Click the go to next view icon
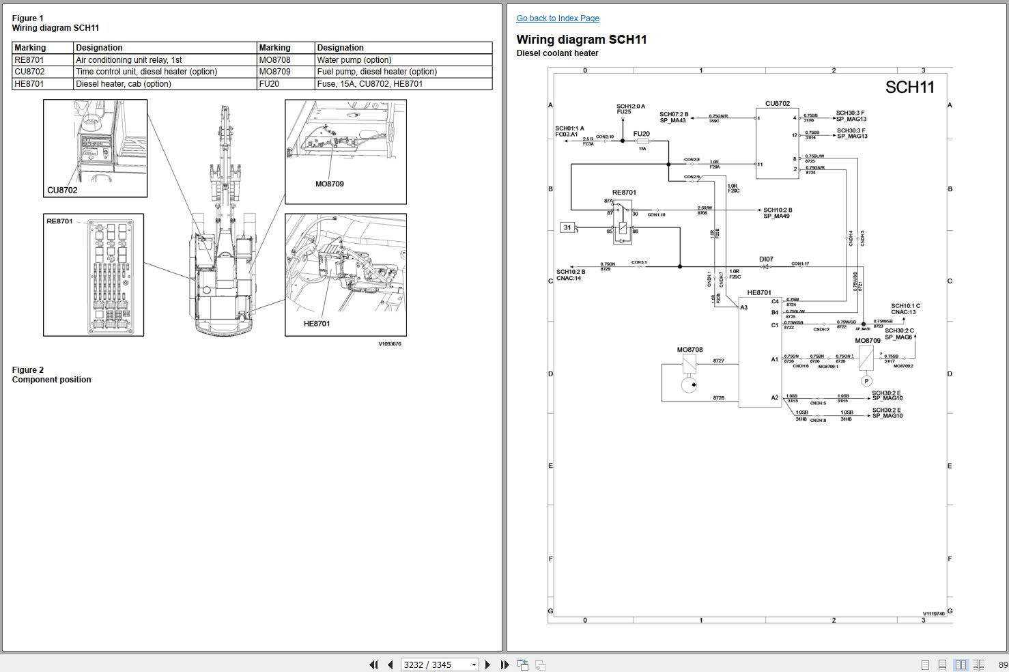1009x672 pixels. tap(540, 664)
